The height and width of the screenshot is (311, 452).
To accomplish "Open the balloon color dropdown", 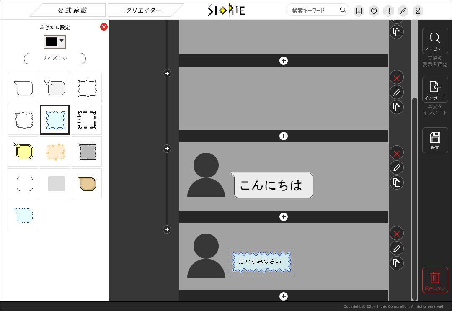I will point(54,41).
